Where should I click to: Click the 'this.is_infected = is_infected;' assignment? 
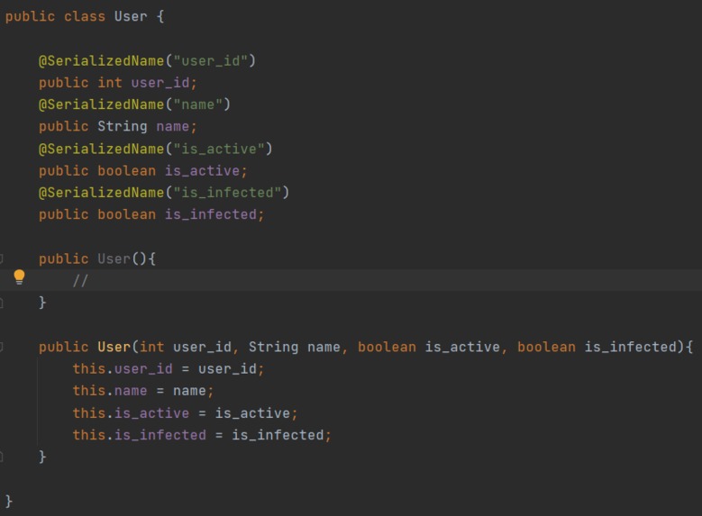pos(202,435)
